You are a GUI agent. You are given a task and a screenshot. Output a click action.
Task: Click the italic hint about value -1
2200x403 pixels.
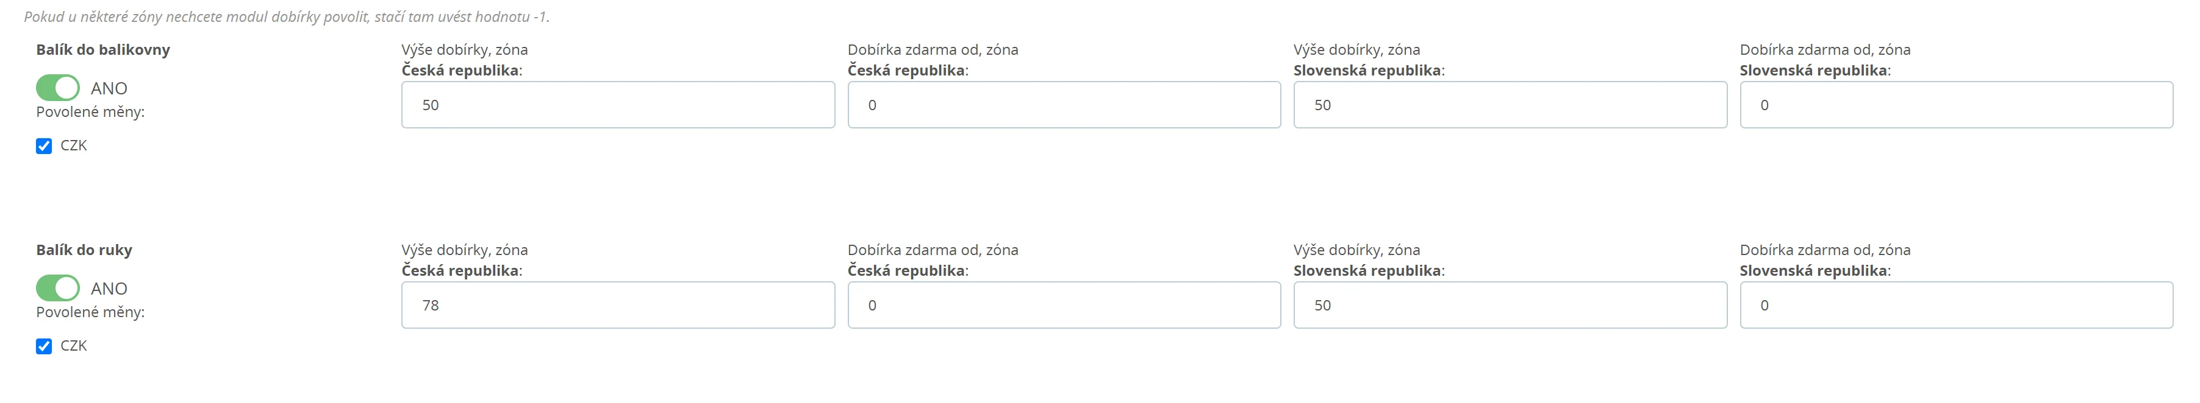(286, 17)
